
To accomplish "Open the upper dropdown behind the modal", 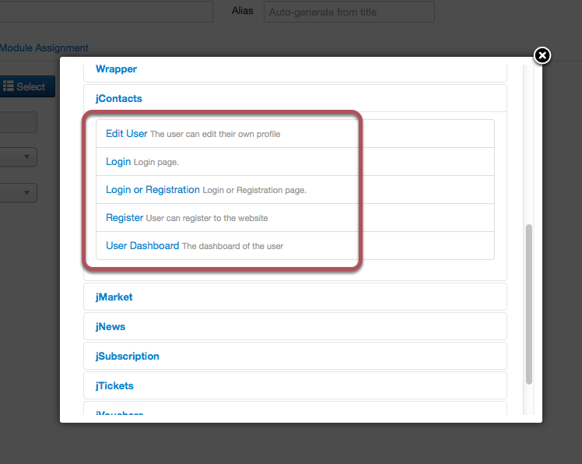I will tap(19, 156).
